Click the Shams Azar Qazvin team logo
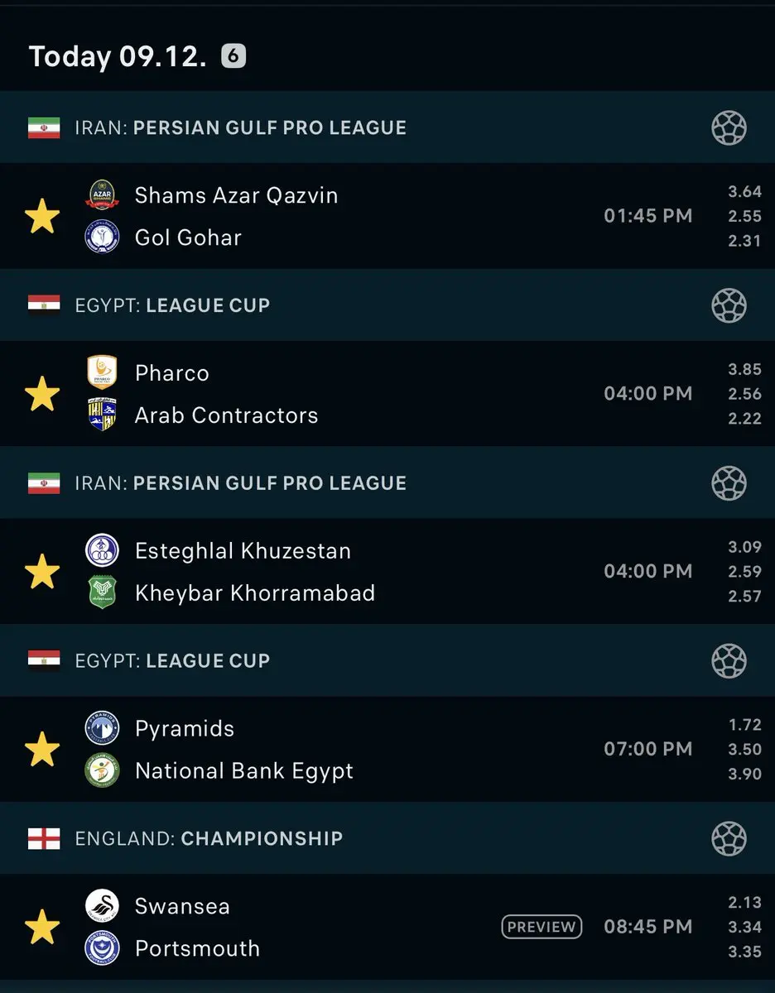Viewport: 775px width, 993px height. 103,195
